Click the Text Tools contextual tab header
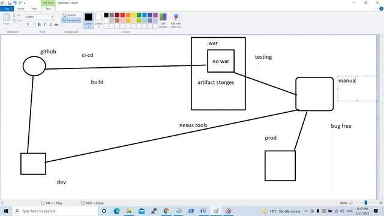384x216 pixels. click(48, 2)
